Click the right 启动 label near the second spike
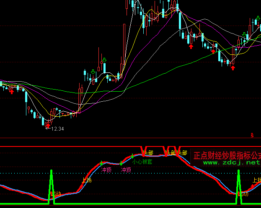The image size is (261, 208). point(243,194)
